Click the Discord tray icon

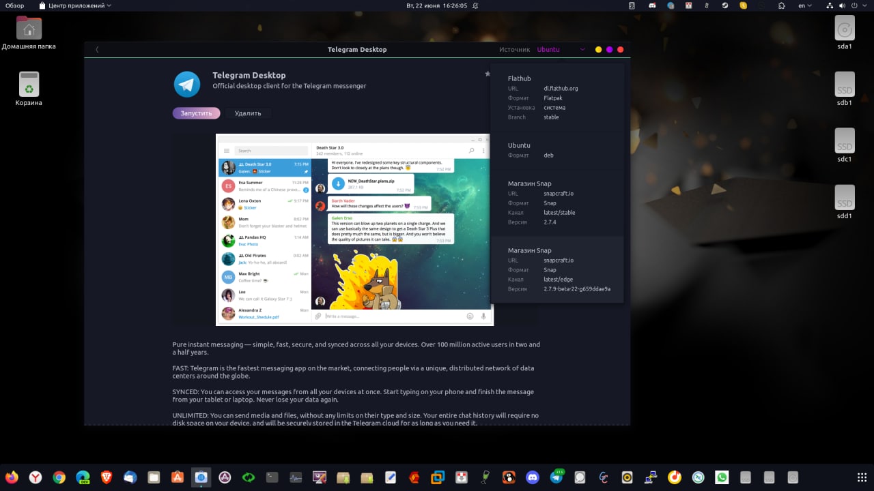pyautogui.click(x=652, y=5)
